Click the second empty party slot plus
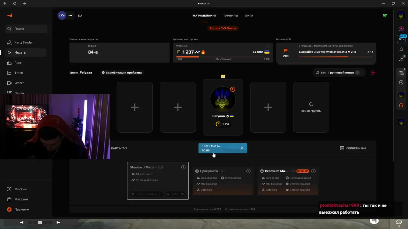Image resolution: width=408 pixels, height=229 pixels. tap(178, 107)
